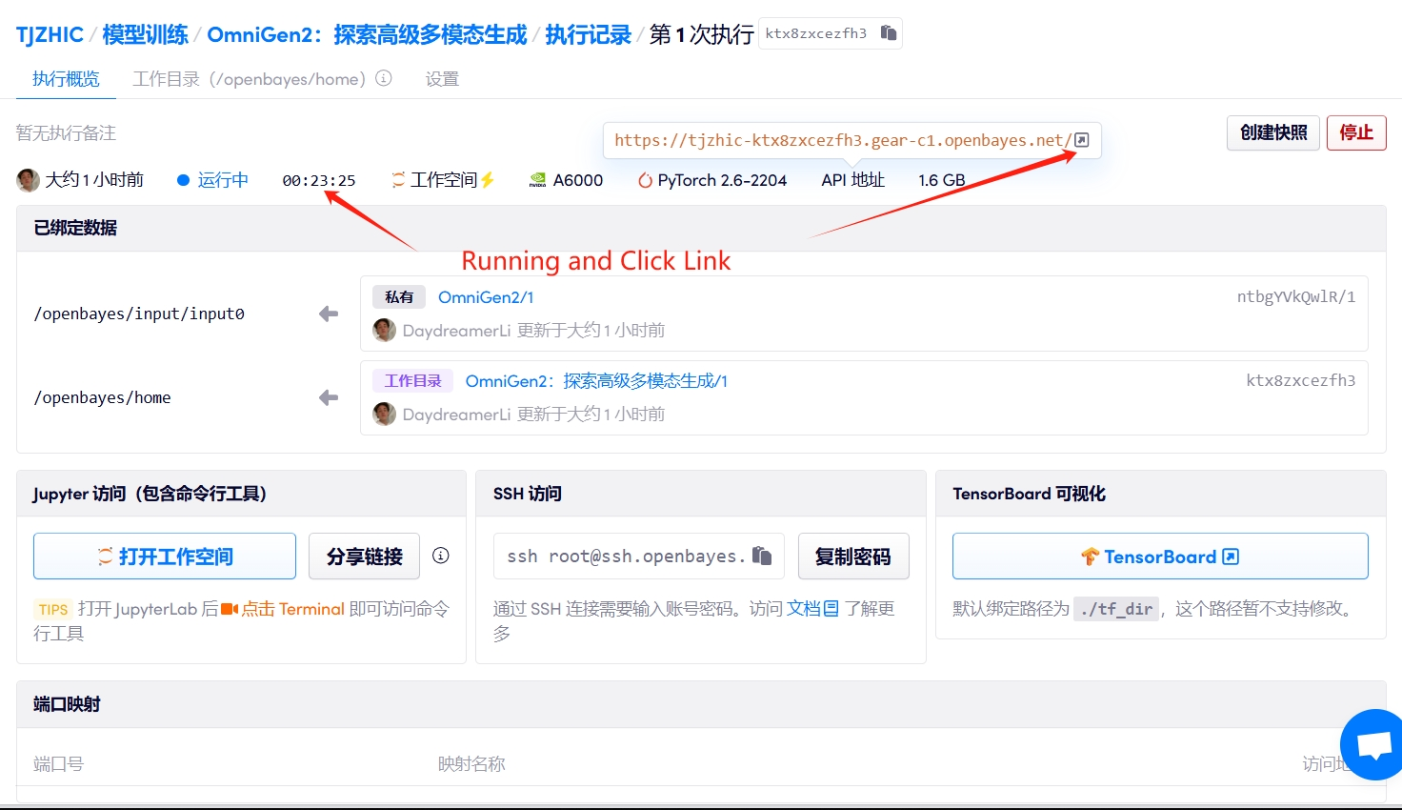Viewport: 1402px width, 810px height.
Task: Click the 创建快照 button
Action: [1272, 132]
